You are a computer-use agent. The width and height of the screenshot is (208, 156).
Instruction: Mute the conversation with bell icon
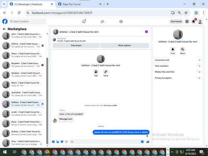pos(173,49)
